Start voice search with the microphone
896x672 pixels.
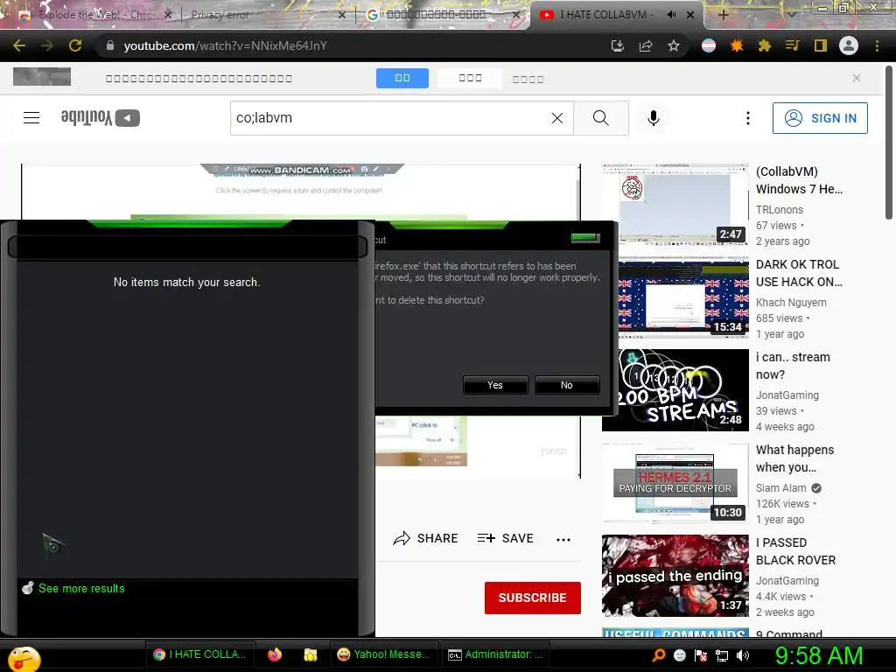[654, 118]
